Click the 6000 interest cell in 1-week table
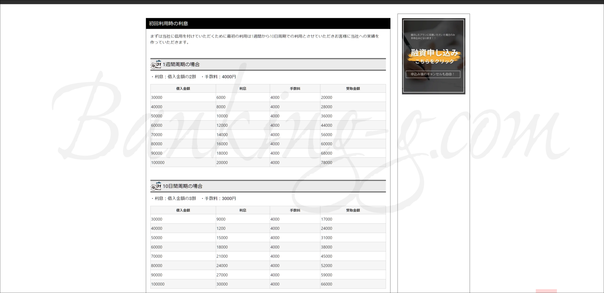Image resolution: width=604 pixels, height=293 pixels. [x=221, y=98]
